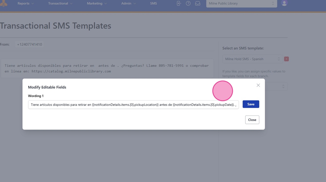Open the help question mark icon
Image resolution: width=326 pixels, height=182 pixels.
[x=188, y=3]
